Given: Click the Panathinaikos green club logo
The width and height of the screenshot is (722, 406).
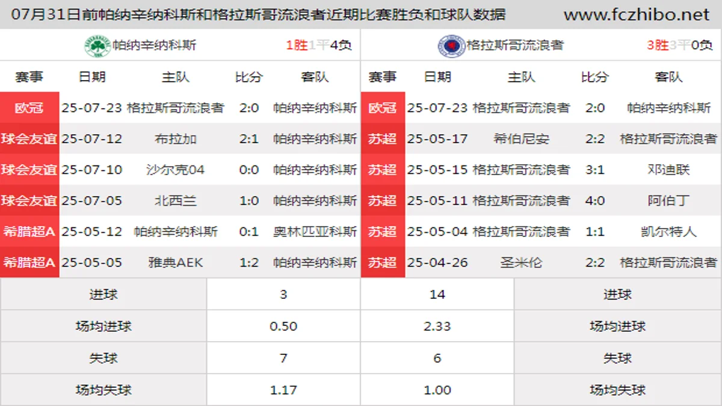Looking at the screenshot, I should [97, 46].
